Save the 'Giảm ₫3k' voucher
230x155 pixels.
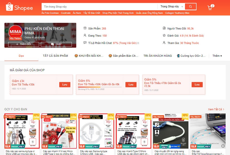tap(65, 85)
